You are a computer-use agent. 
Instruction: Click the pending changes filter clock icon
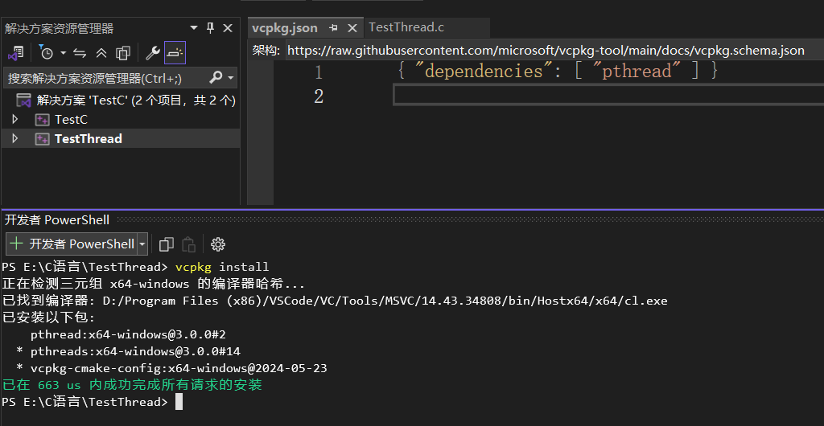[x=46, y=52]
